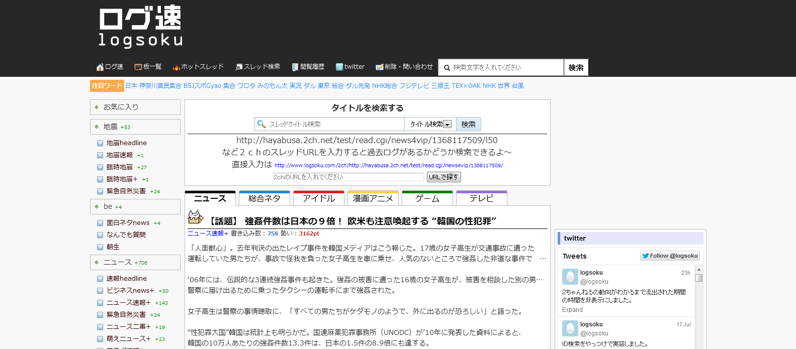Open the ニュース速報+ board link in sidebar
This screenshot has width=796, height=349.
128,303
